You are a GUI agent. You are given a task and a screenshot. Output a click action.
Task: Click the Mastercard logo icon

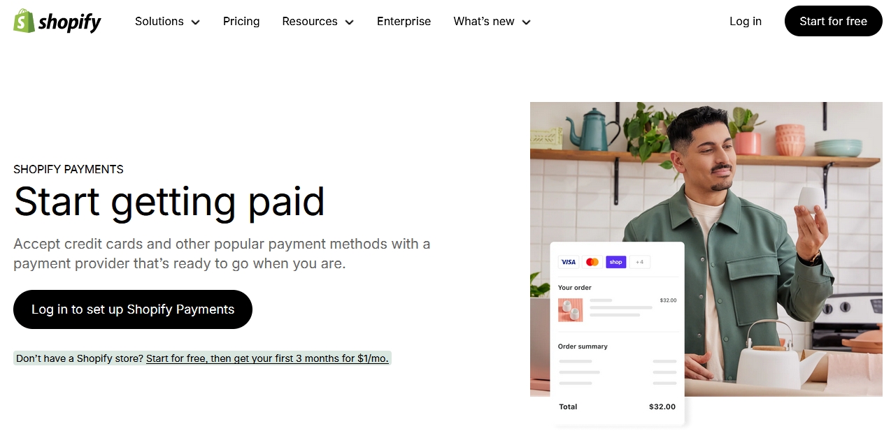point(592,262)
